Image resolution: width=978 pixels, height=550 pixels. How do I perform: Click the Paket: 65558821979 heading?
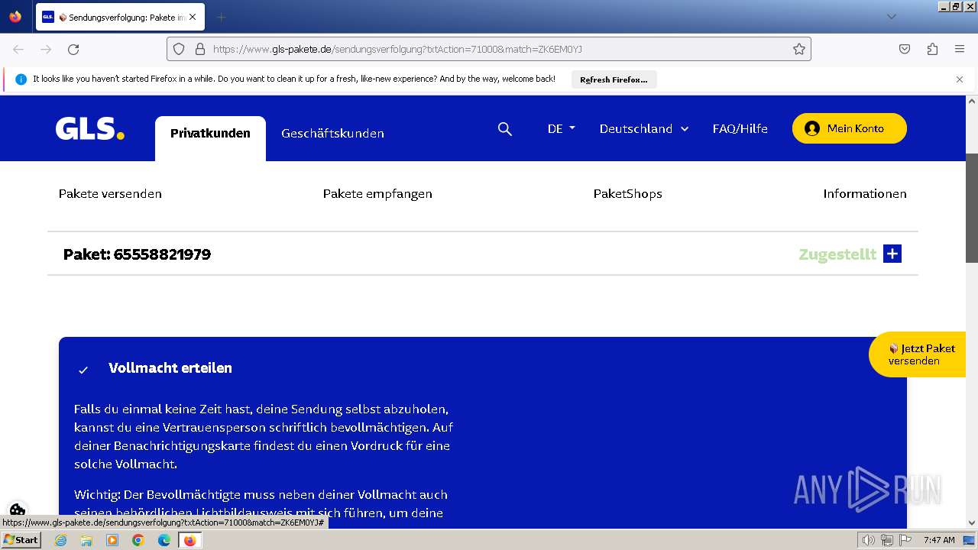click(137, 254)
